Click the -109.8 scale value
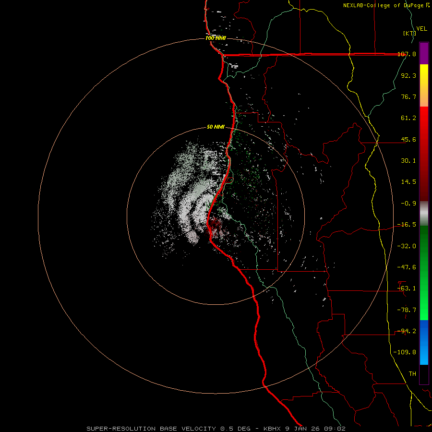432x432 pixels. [405, 352]
